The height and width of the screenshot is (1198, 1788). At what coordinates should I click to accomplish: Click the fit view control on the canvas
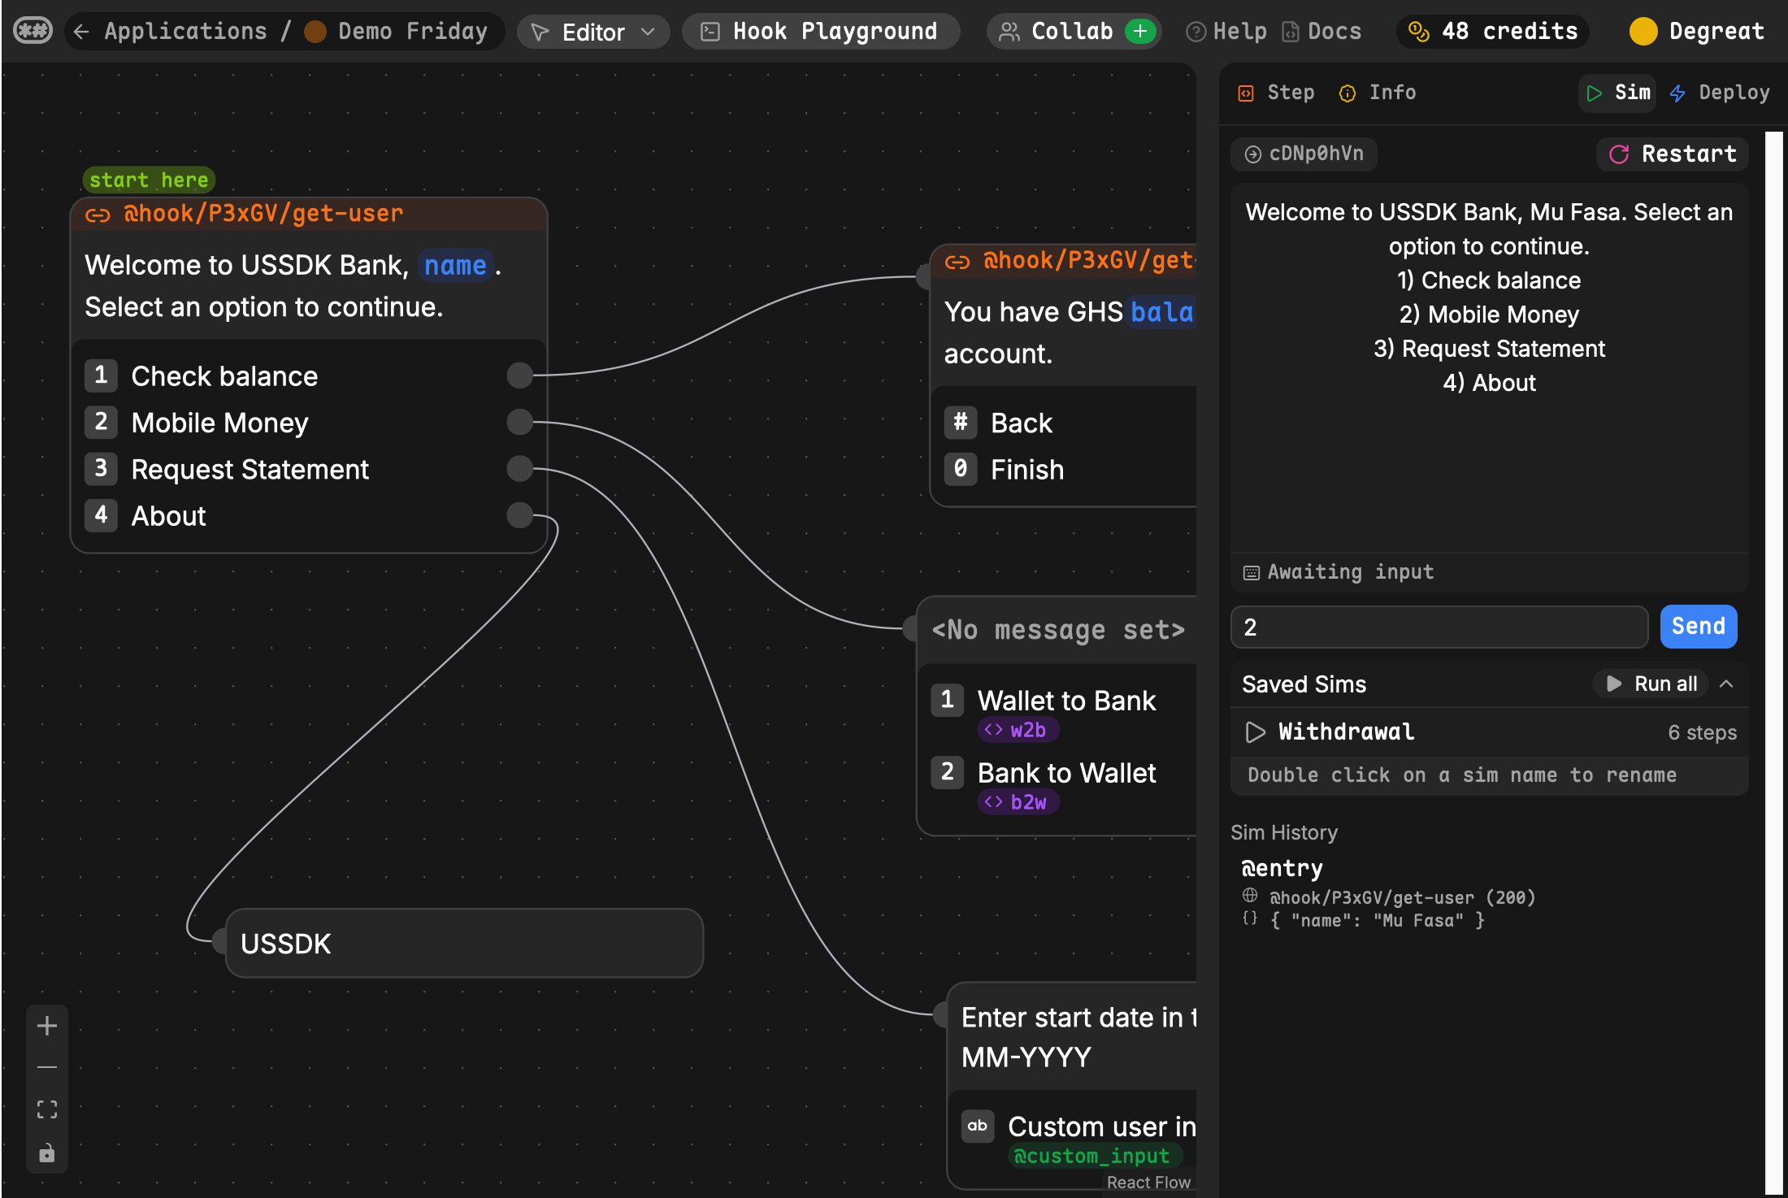(x=46, y=1108)
